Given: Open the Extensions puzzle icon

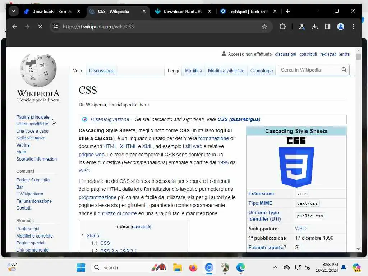Looking at the screenshot, I should pos(282,27).
